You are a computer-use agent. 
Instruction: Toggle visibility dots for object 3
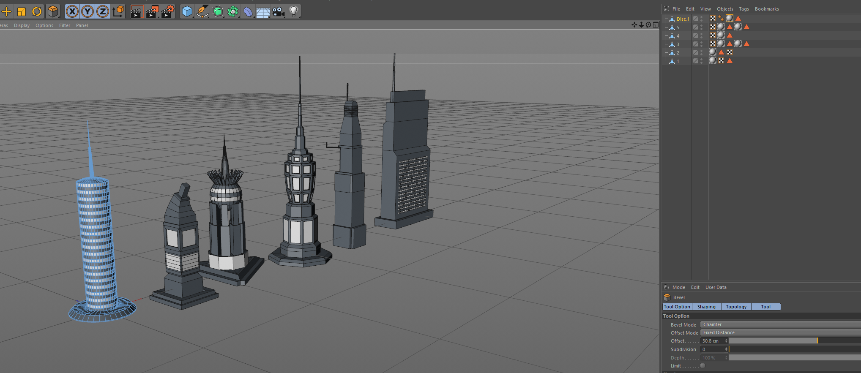coord(702,44)
